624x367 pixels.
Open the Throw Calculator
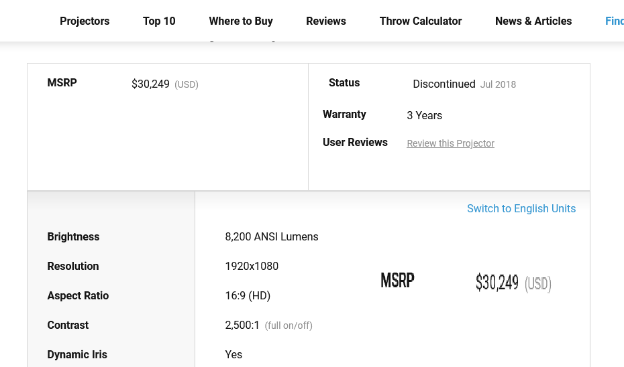[421, 21]
